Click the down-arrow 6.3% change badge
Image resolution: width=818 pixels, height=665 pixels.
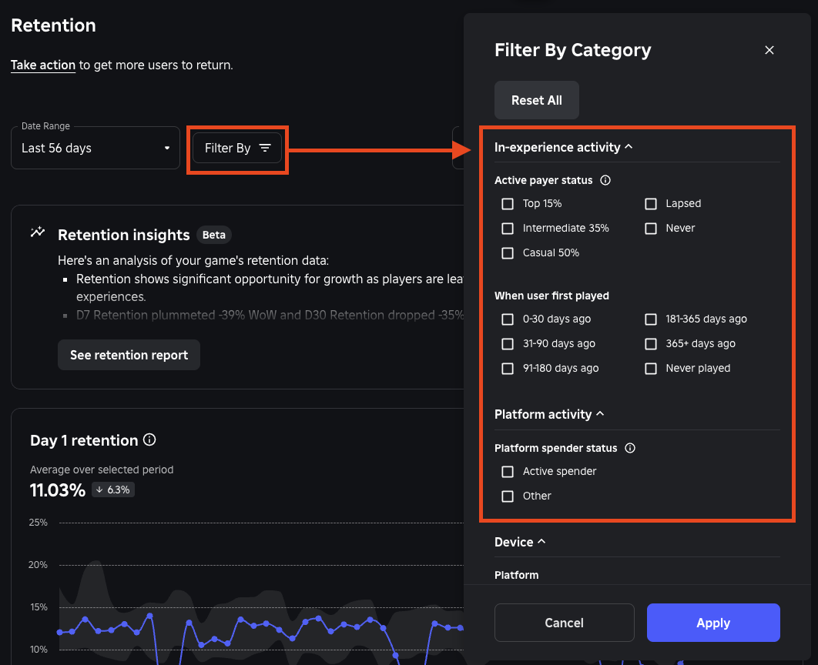(113, 490)
